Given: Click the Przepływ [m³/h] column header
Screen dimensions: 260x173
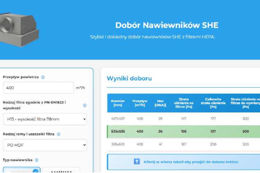Looking at the screenshot, I should click(140, 103).
